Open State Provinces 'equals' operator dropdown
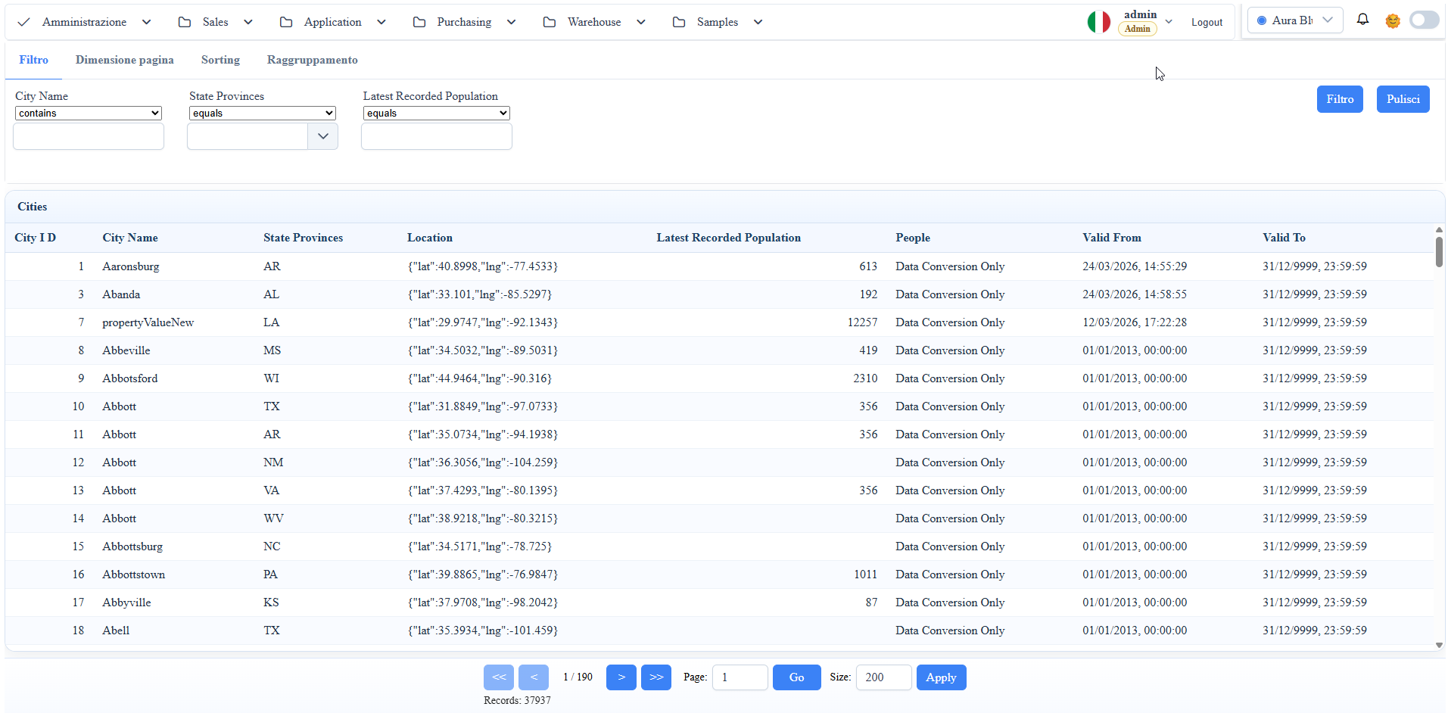The height and width of the screenshot is (713, 1448). [263, 113]
